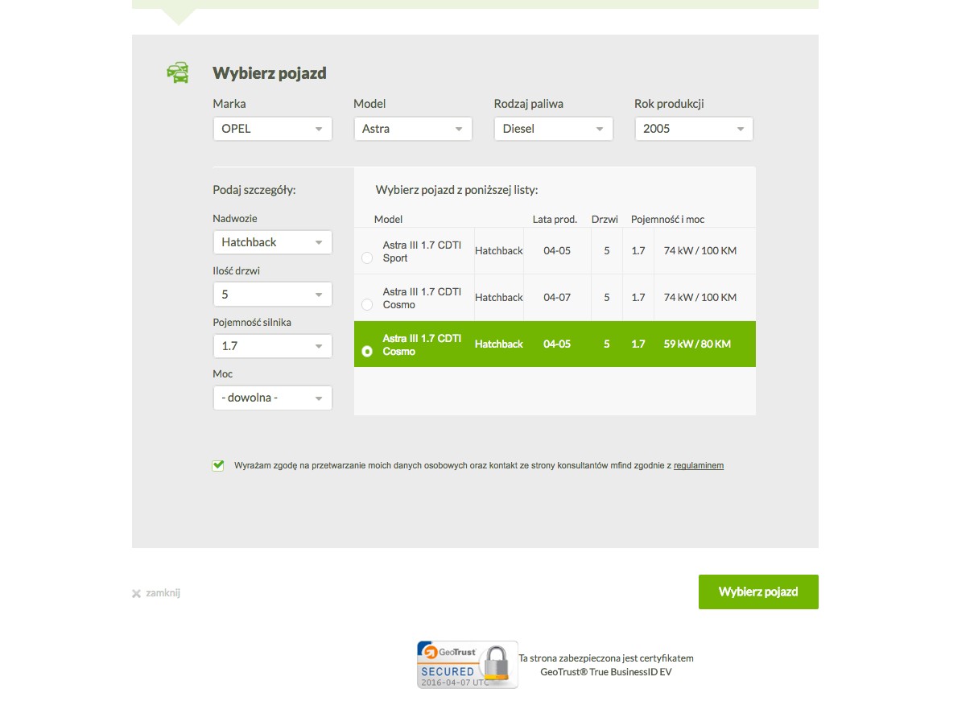
Task: Click the X icon next to zamknij
Action: 136,594
